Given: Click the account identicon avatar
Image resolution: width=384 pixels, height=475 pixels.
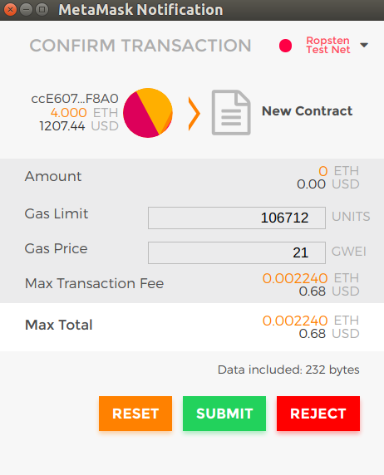Looking at the screenshot, I should [148, 113].
